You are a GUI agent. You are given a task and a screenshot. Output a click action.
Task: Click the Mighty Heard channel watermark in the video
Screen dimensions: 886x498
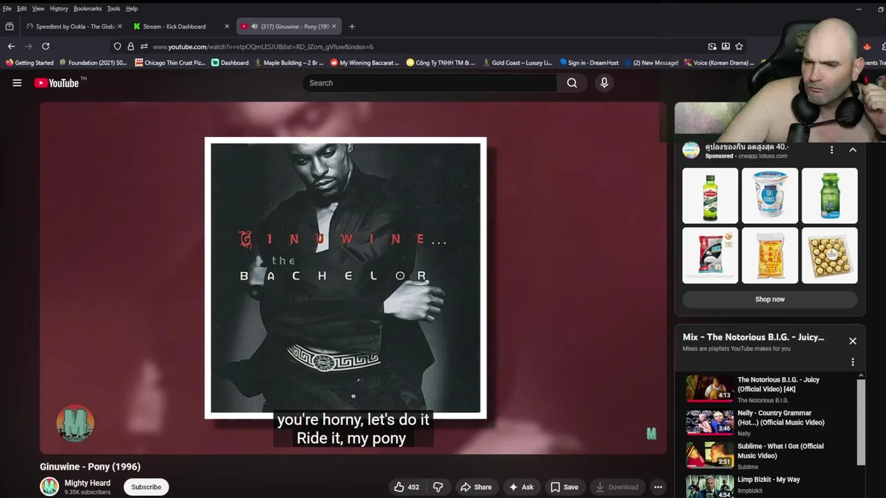coord(651,434)
